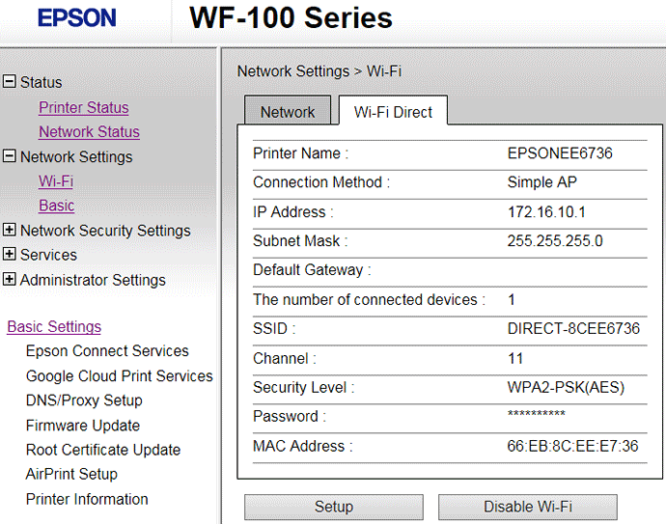Click the Disable Wi-Fi button

[x=527, y=507]
